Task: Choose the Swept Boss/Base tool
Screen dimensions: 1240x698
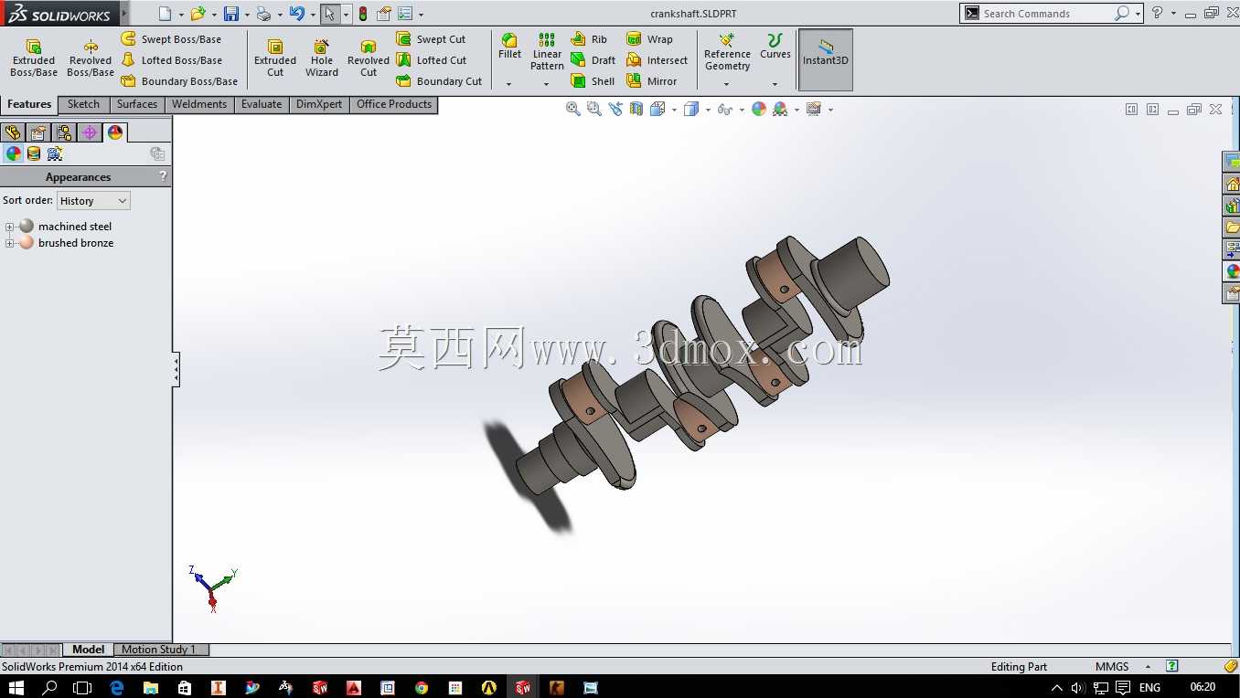Action: [x=171, y=39]
